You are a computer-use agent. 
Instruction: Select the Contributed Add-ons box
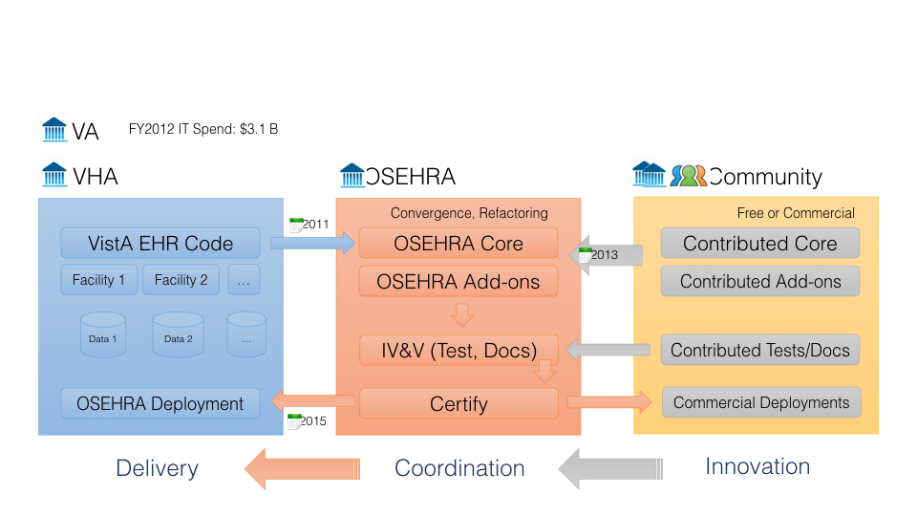point(760,281)
